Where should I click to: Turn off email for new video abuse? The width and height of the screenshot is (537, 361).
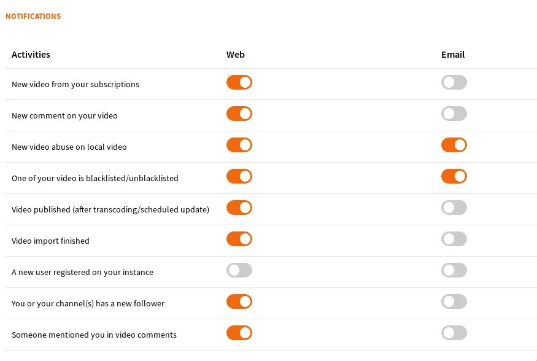(454, 145)
